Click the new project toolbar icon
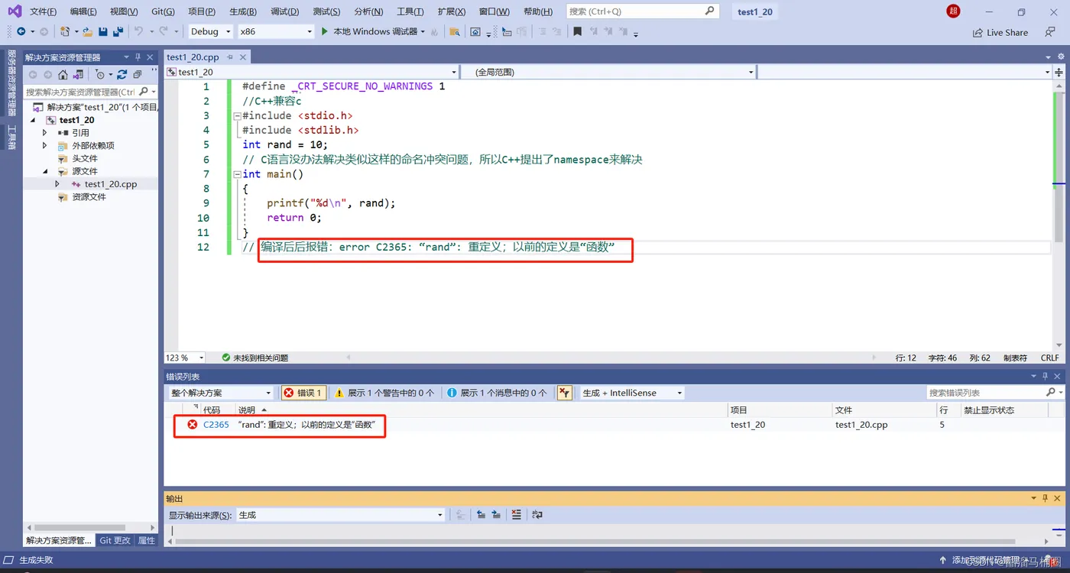 pyautogui.click(x=65, y=31)
